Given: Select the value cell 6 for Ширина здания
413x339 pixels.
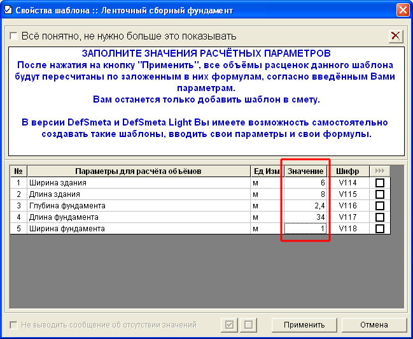Looking at the screenshot, I should tap(305, 182).
